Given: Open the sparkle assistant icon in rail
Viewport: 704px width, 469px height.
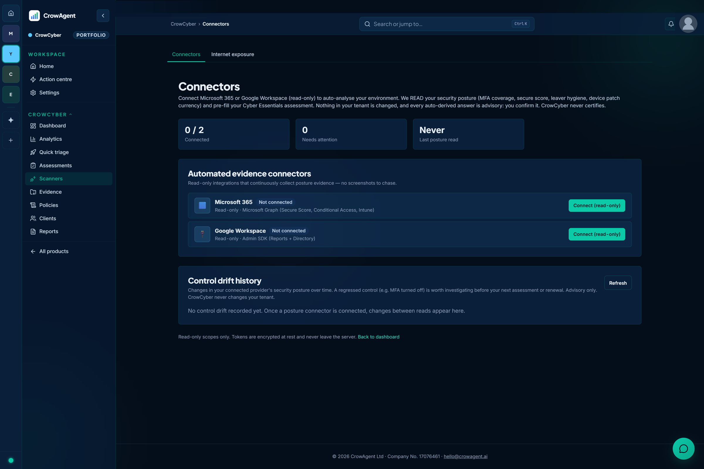Looking at the screenshot, I should click(11, 120).
